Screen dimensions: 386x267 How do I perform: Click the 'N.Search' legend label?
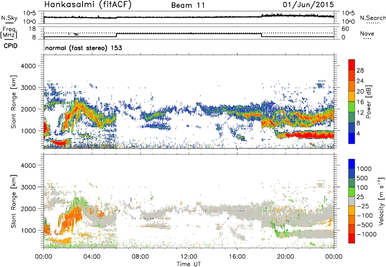(x=372, y=18)
